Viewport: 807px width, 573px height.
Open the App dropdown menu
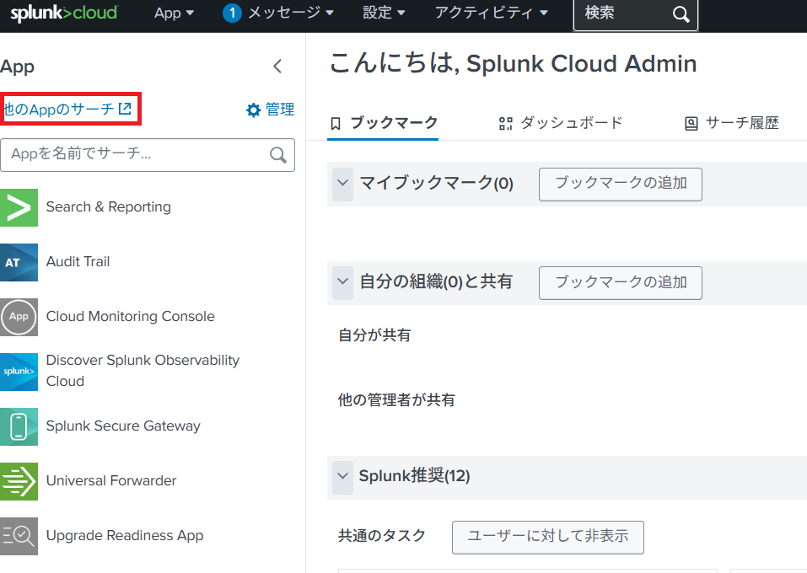[x=174, y=13]
